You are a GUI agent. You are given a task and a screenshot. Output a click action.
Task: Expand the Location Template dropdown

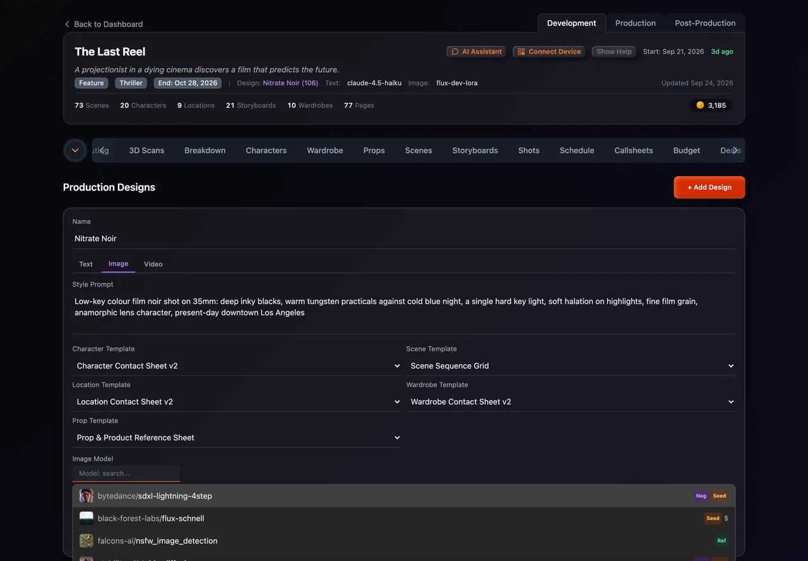pyautogui.click(x=237, y=402)
